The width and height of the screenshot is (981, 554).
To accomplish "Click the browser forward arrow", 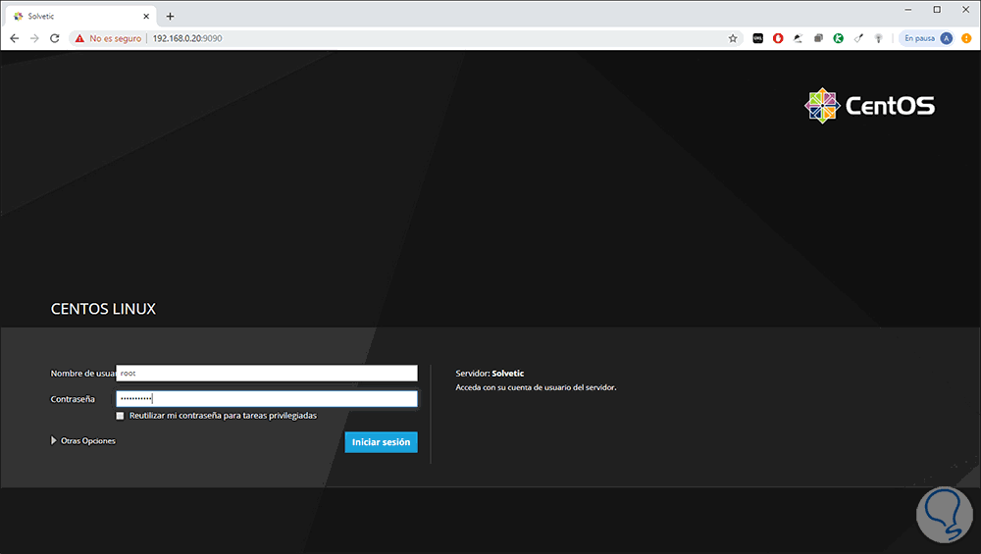I will click(x=34, y=38).
